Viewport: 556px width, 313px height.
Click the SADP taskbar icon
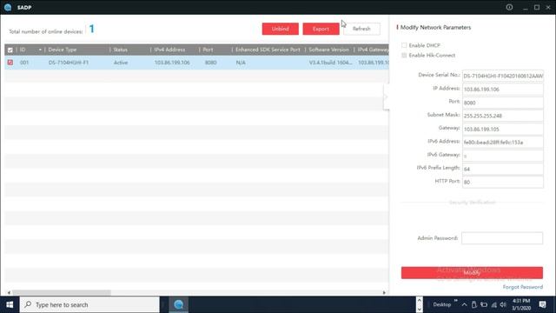tap(179, 304)
